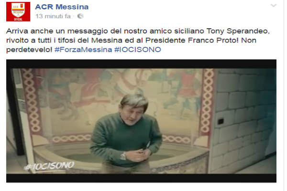Click the shield crest in the ACR logo
The image size is (287, 191).
(18, 10)
